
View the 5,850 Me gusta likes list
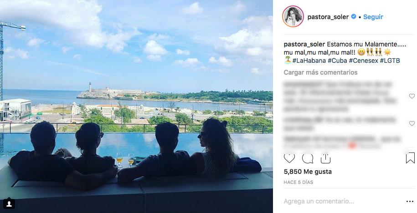point(308,172)
